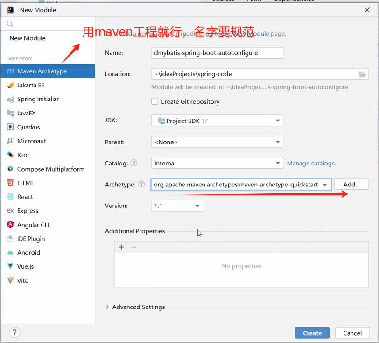379x343 pixels.
Task: Select Android generator
Action: point(48,253)
